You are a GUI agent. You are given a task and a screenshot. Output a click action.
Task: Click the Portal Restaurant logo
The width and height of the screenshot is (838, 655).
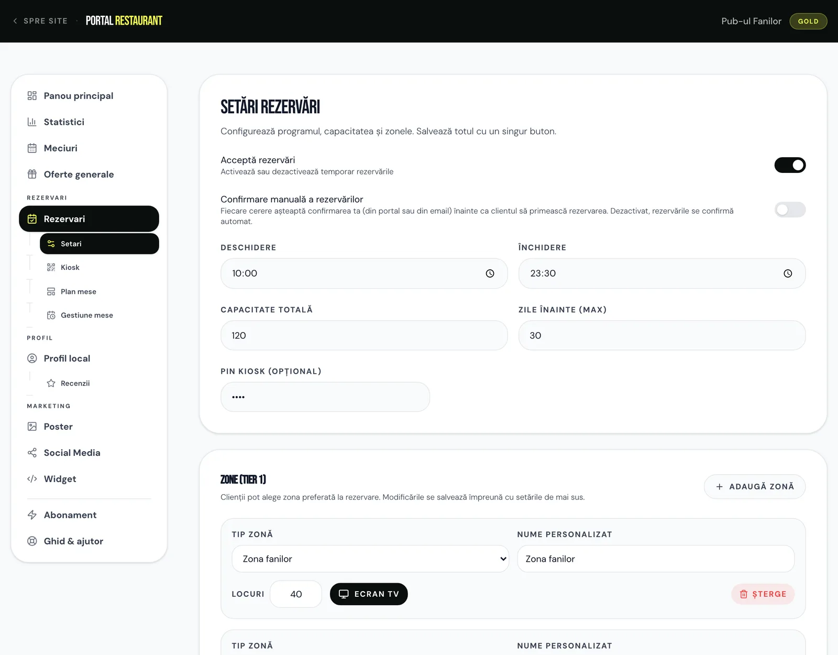pyautogui.click(x=124, y=21)
